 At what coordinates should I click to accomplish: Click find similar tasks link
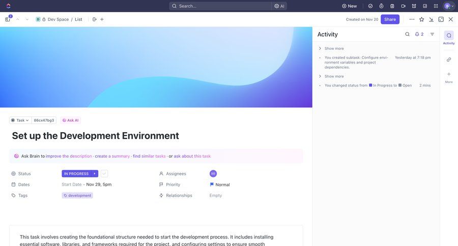click(149, 156)
